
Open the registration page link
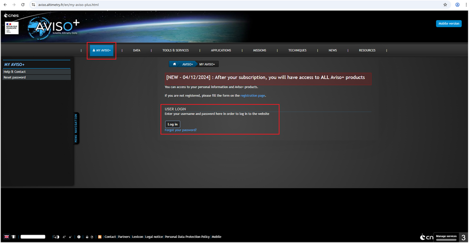pos(253,95)
